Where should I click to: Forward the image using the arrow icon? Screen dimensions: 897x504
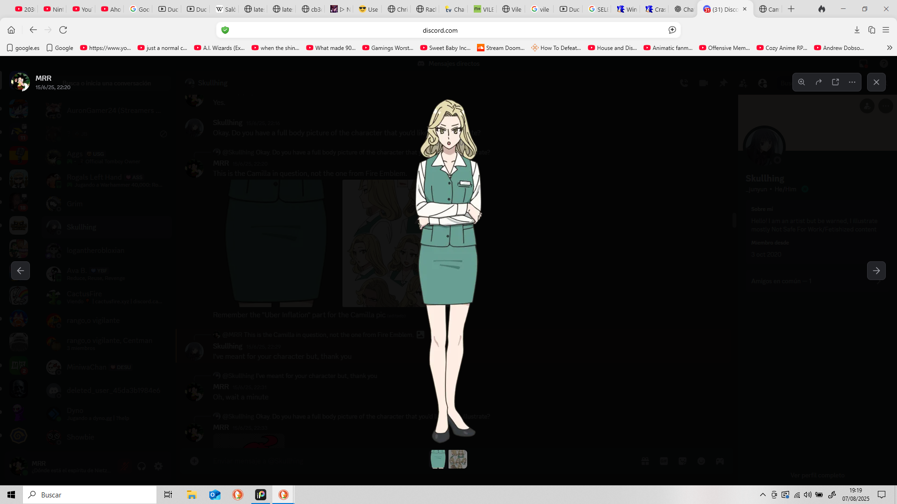819,82
